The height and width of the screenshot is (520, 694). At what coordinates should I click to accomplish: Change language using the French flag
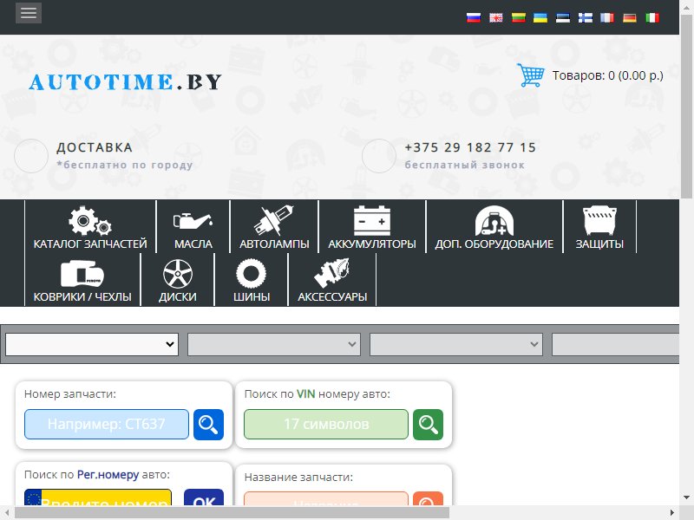[606, 17]
